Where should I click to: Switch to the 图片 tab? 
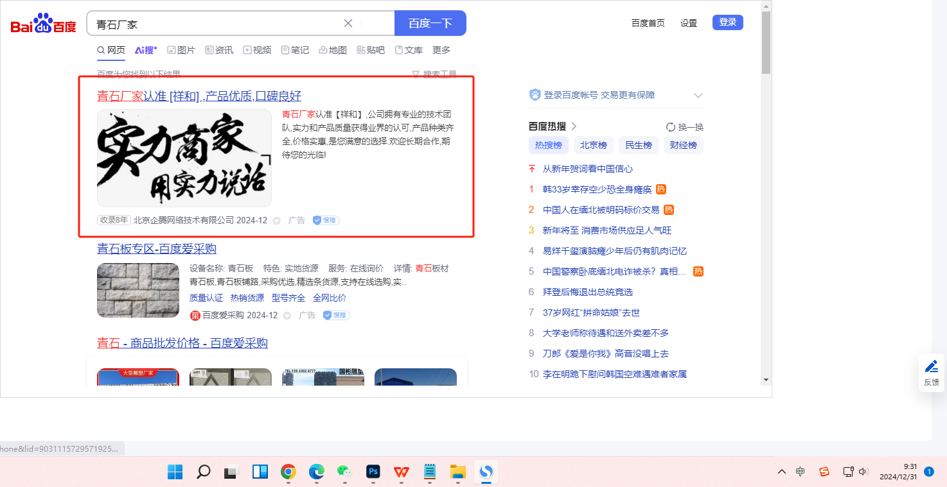click(x=181, y=50)
